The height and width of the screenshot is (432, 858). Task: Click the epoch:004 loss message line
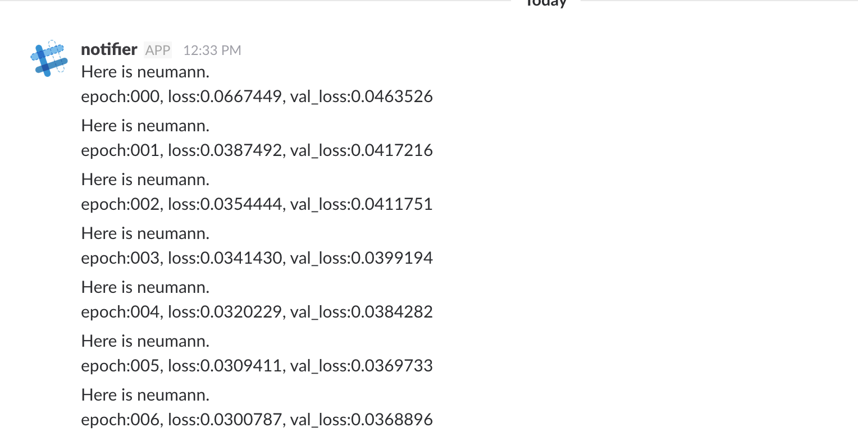click(257, 312)
